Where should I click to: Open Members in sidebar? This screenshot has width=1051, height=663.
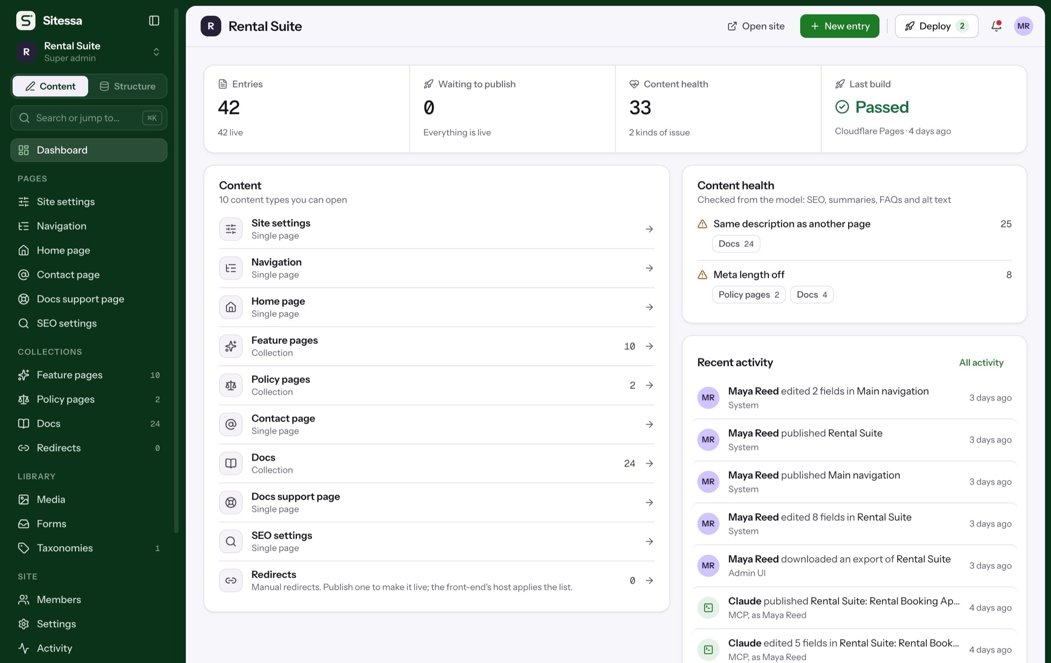pos(89,600)
